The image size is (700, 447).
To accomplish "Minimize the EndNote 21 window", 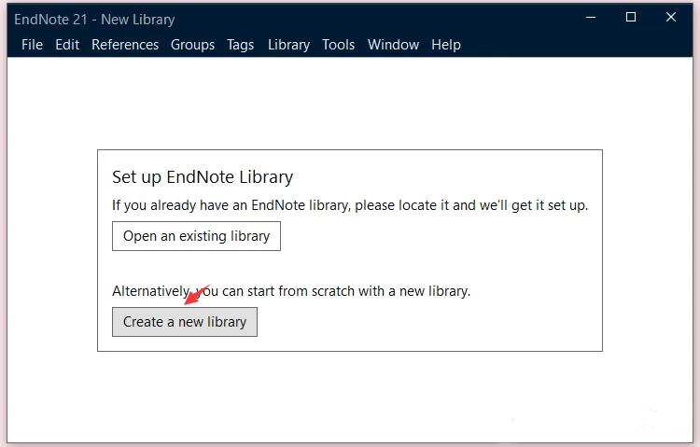I will point(590,17).
